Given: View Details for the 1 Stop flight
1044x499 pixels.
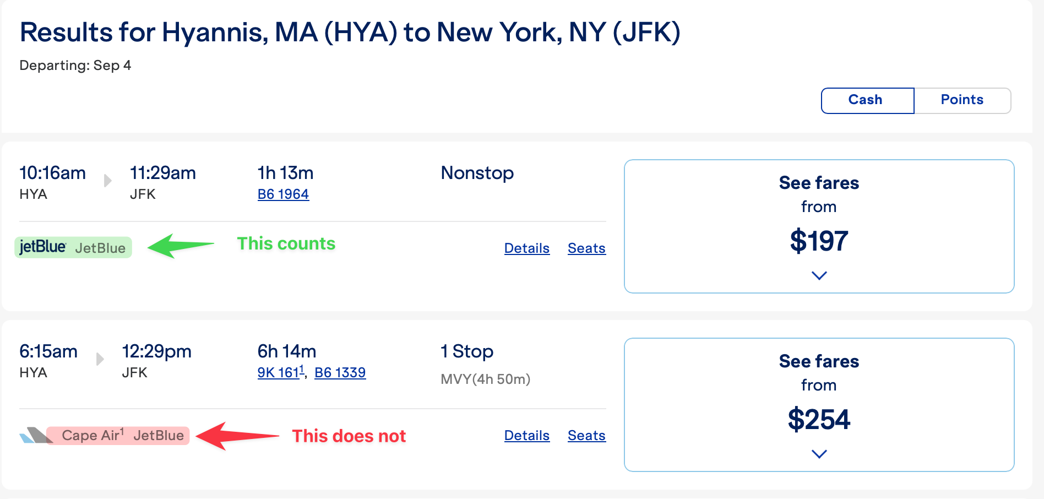Looking at the screenshot, I should tap(526, 436).
